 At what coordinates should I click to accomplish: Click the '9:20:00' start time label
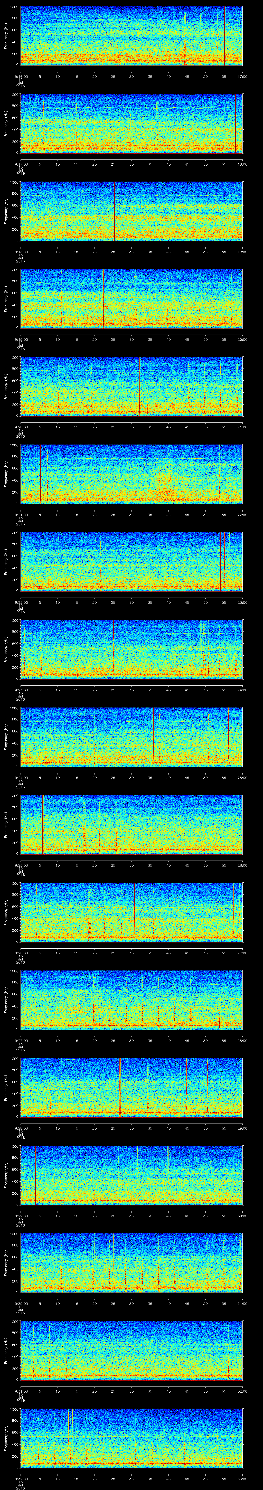[x=21, y=427]
